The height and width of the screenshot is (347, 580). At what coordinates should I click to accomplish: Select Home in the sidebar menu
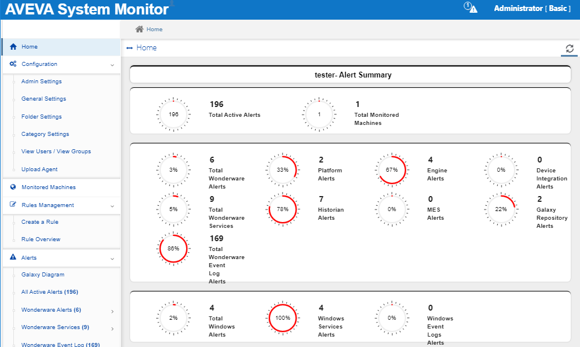pos(61,47)
